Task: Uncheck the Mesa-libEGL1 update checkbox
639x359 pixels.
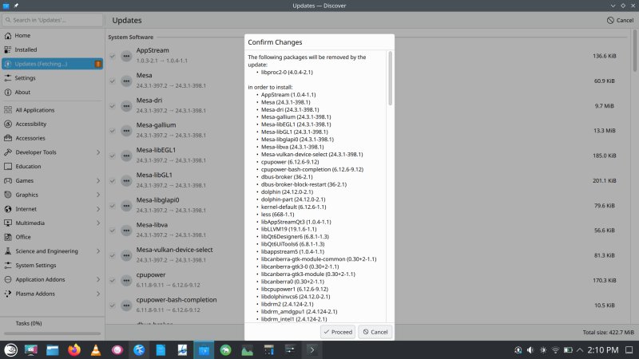Action: tap(113, 156)
